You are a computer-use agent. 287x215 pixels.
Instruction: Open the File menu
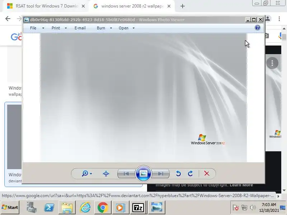(33, 28)
